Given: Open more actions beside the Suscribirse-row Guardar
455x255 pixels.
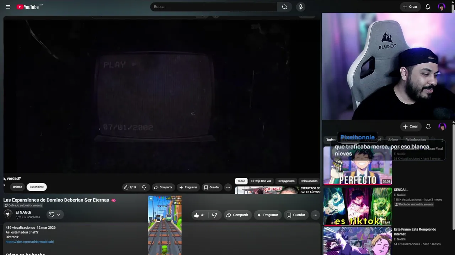Looking at the screenshot, I should (x=228, y=187).
